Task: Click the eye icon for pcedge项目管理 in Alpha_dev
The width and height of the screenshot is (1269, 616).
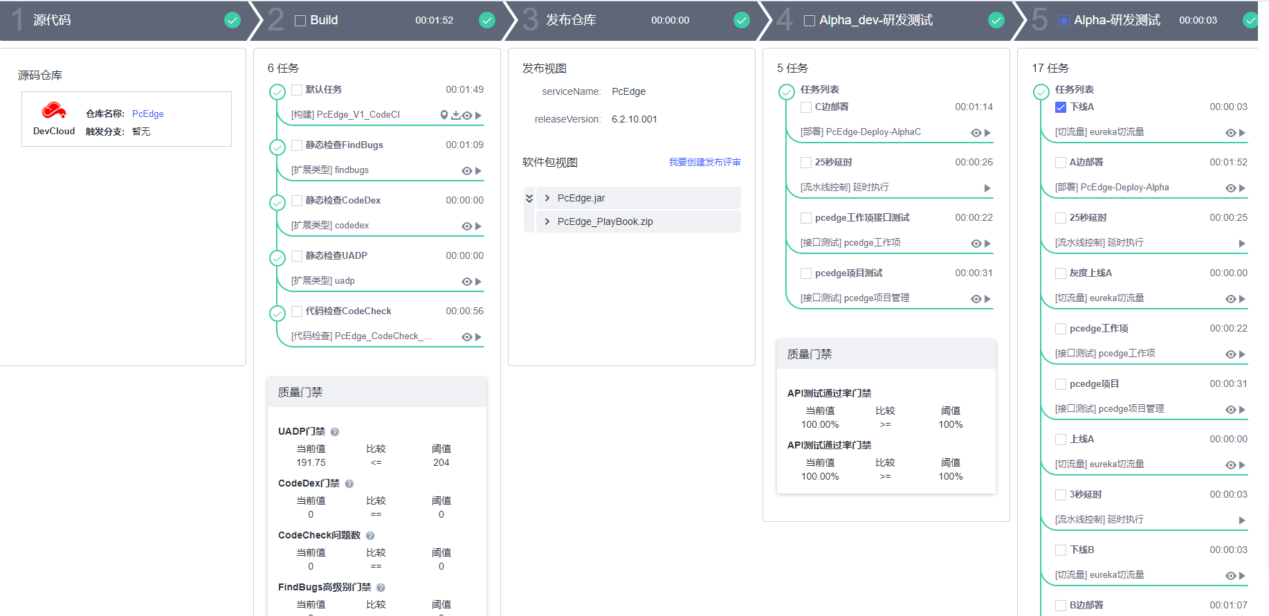Action: tap(976, 299)
